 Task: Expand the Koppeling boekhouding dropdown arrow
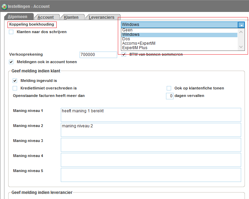(241, 25)
